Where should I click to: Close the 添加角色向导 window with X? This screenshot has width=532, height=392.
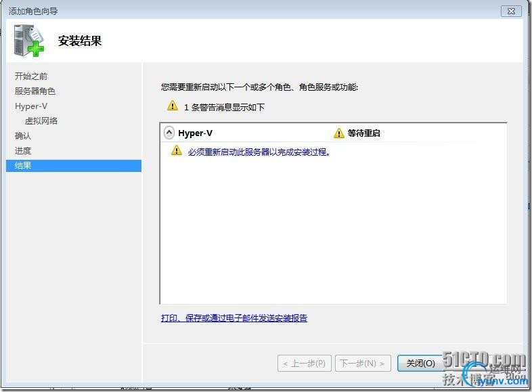511,12
